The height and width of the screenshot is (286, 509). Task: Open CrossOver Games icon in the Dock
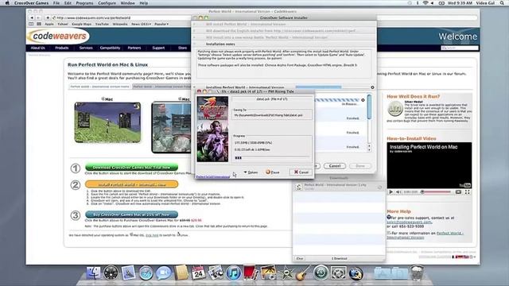[x=356, y=272]
